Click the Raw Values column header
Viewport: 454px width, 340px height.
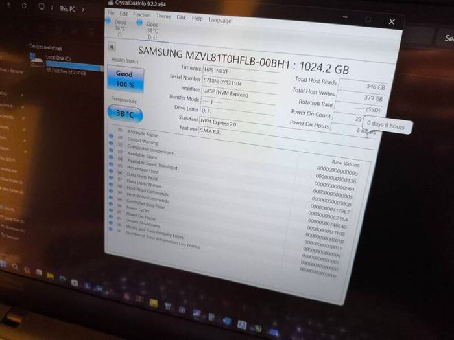coord(346,163)
